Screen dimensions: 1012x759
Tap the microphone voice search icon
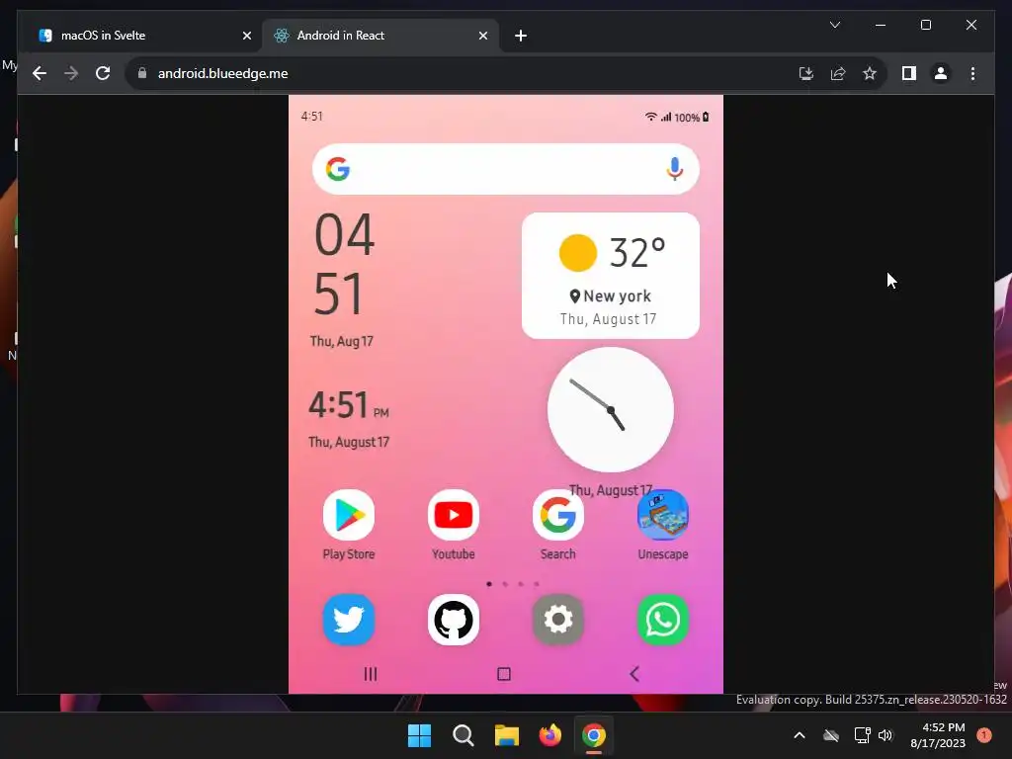674,169
